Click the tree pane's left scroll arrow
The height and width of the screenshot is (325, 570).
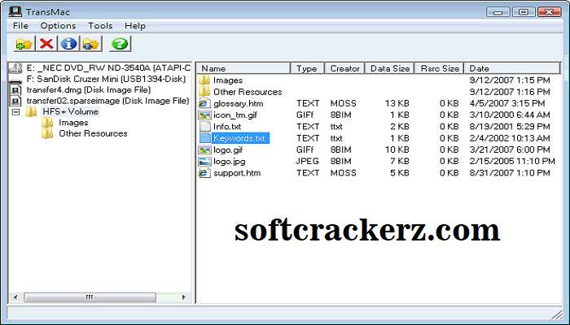15,297
